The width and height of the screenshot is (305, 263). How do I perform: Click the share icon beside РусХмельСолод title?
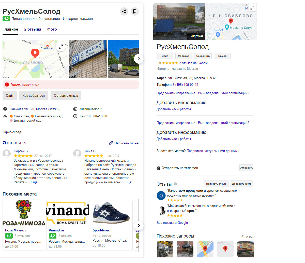[x=124, y=11]
